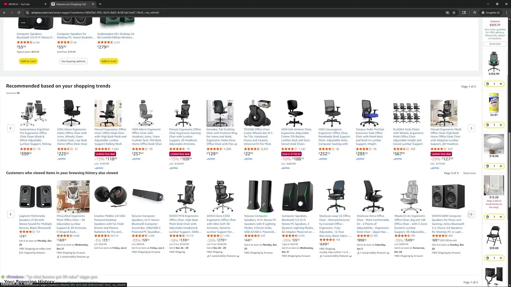The image size is (511, 287).
Task: Open the tracking protection eye icon
Action: (447, 12)
